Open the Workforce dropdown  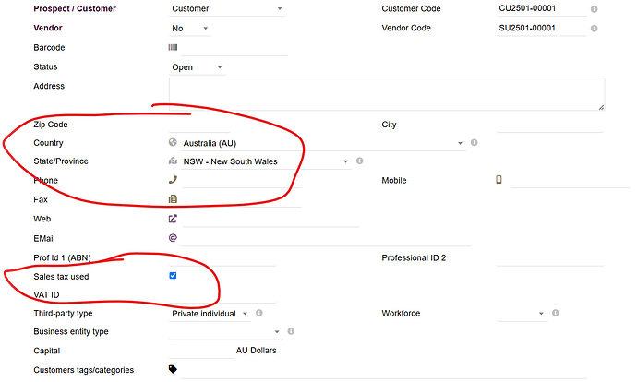click(x=522, y=314)
